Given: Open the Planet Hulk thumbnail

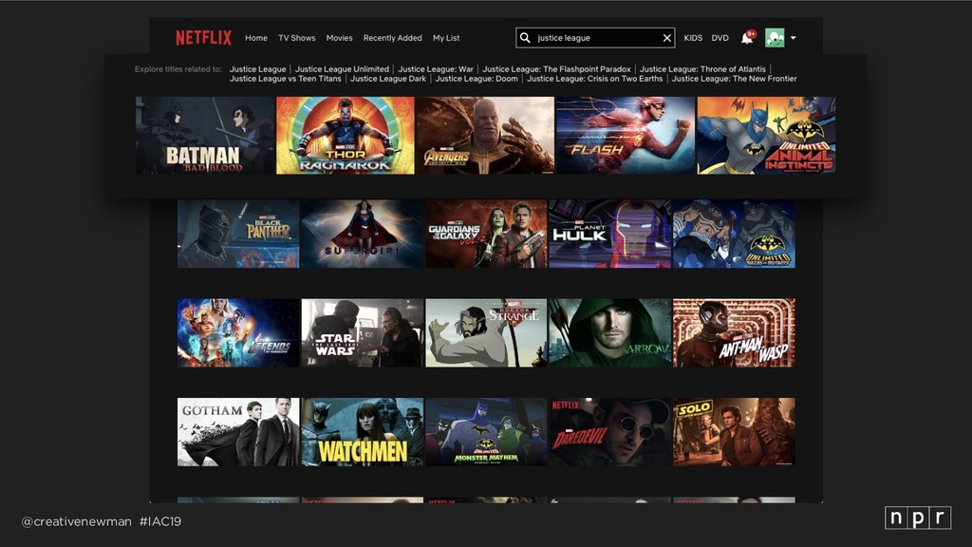Looking at the screenshot, I should pyautogui.click(x=610, y=234).
